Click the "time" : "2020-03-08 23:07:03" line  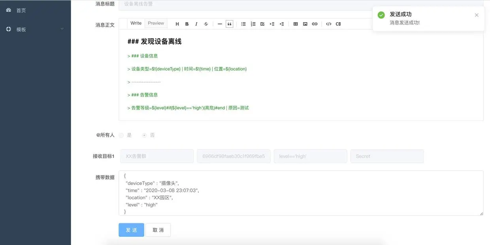coord(162,190)
